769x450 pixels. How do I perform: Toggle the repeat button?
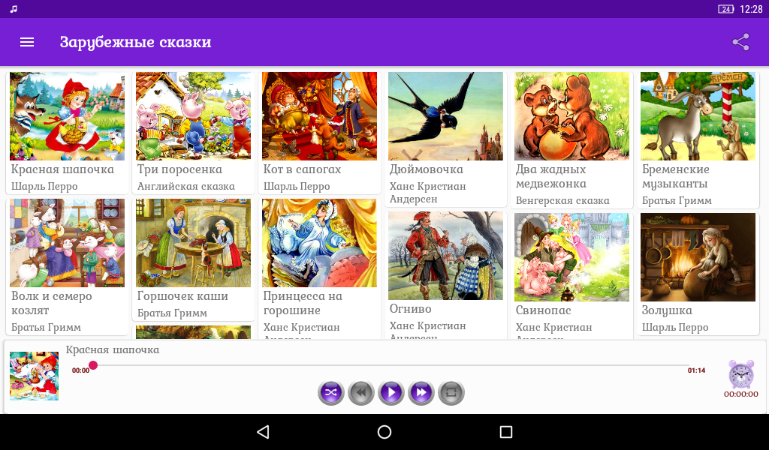tap(451, 393)
